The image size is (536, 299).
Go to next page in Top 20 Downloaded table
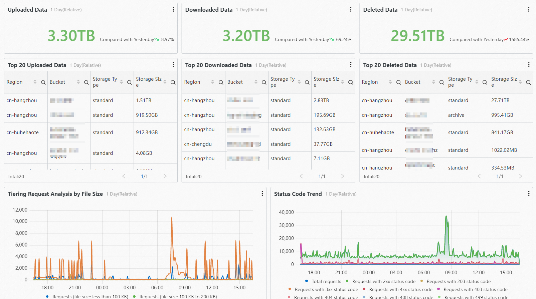point(342,176)
